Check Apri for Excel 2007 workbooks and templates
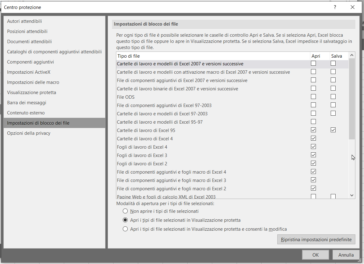 313,63
